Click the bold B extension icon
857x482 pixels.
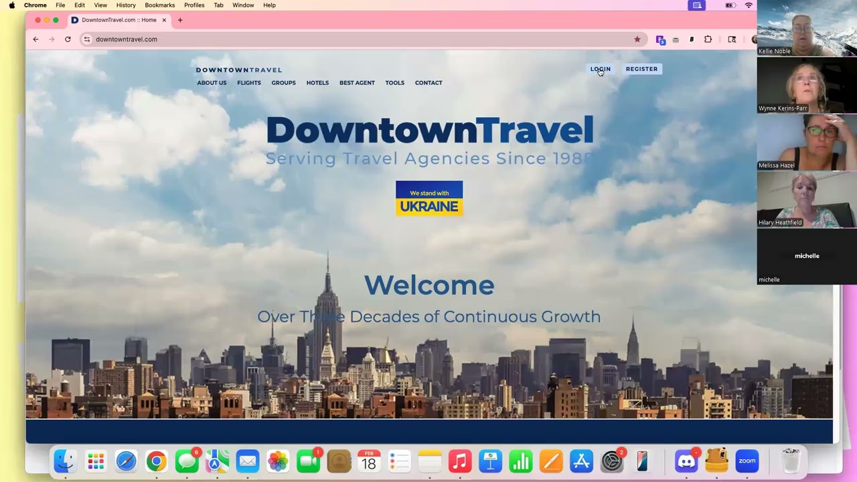click(692, 39)
